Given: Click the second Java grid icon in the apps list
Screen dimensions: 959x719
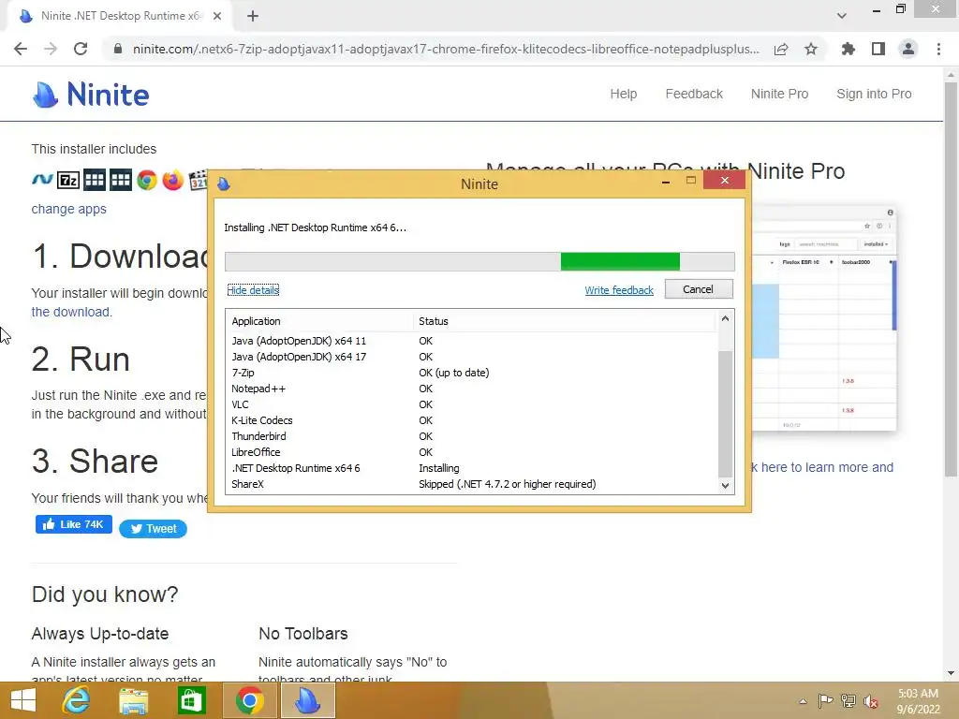Looking at the screenshot, I should (121, 181).
